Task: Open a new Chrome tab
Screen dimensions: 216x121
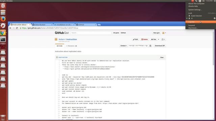Action: pyautogui.click(x=99, y=25)
